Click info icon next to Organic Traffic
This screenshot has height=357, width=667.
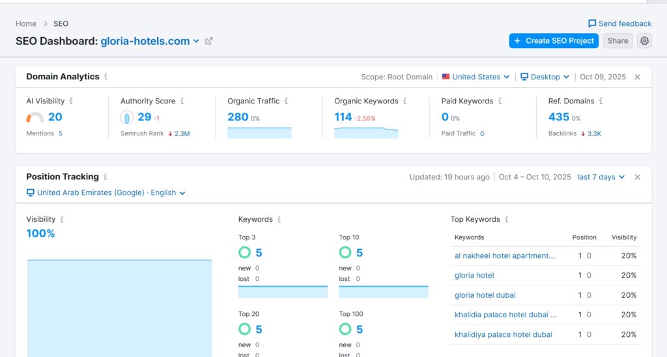(286, 101)
